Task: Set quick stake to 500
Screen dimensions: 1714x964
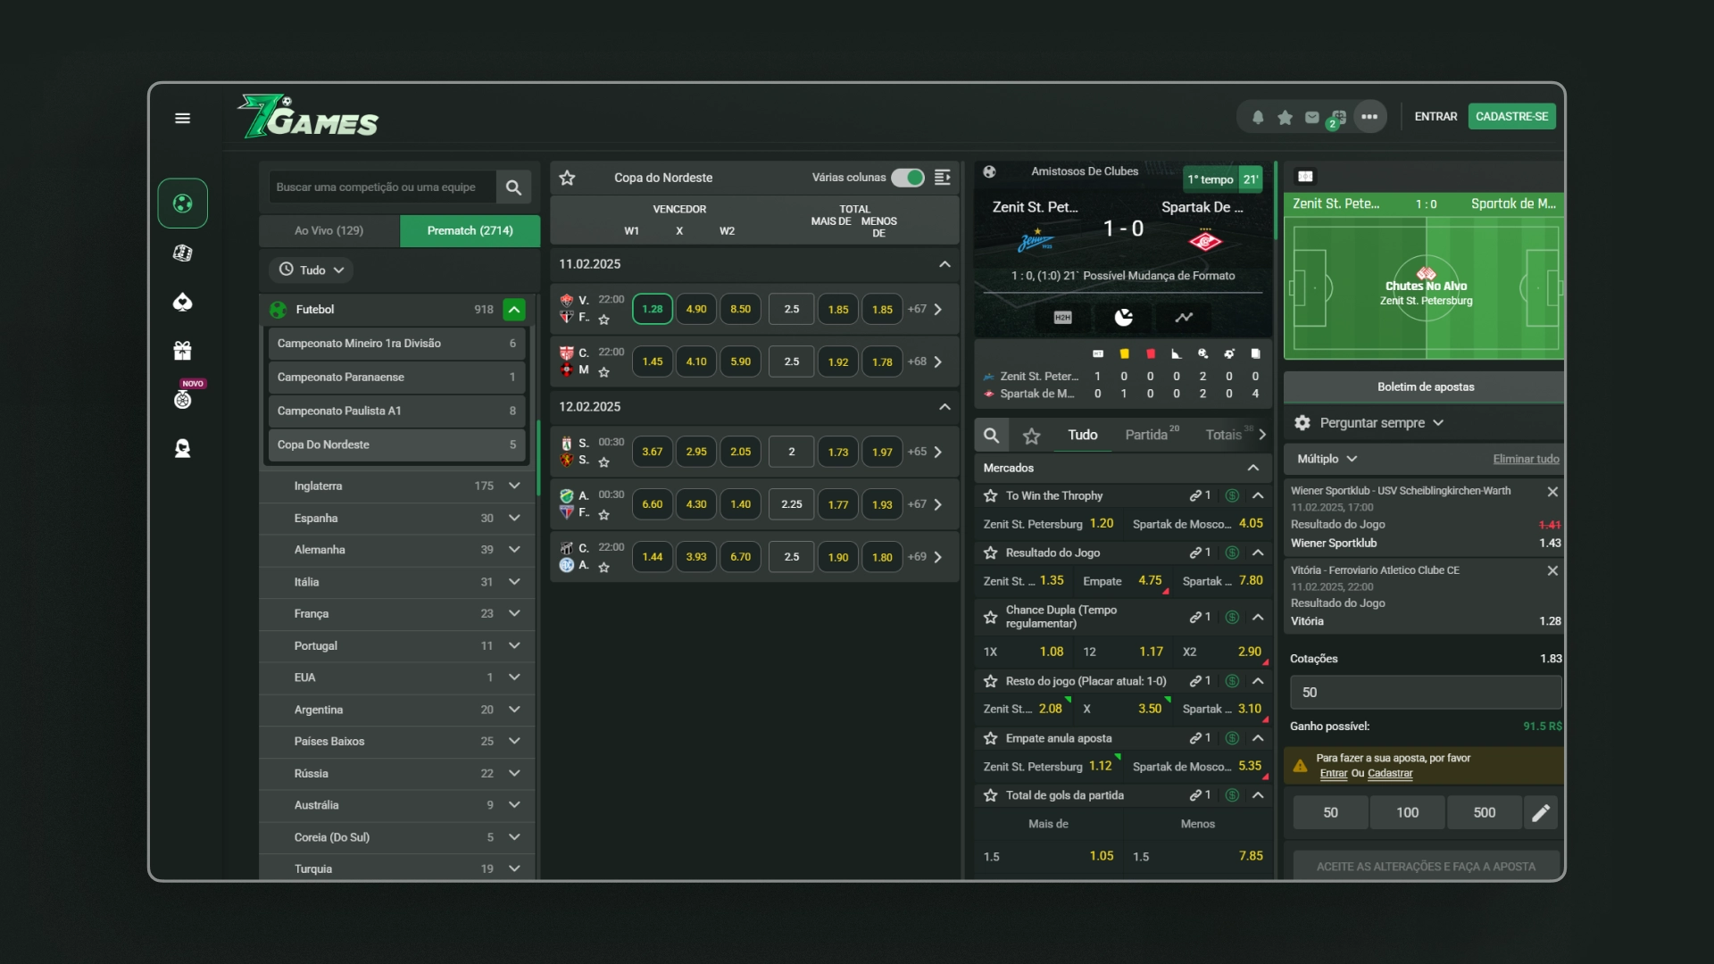Action: click(x=1485, y=813)
